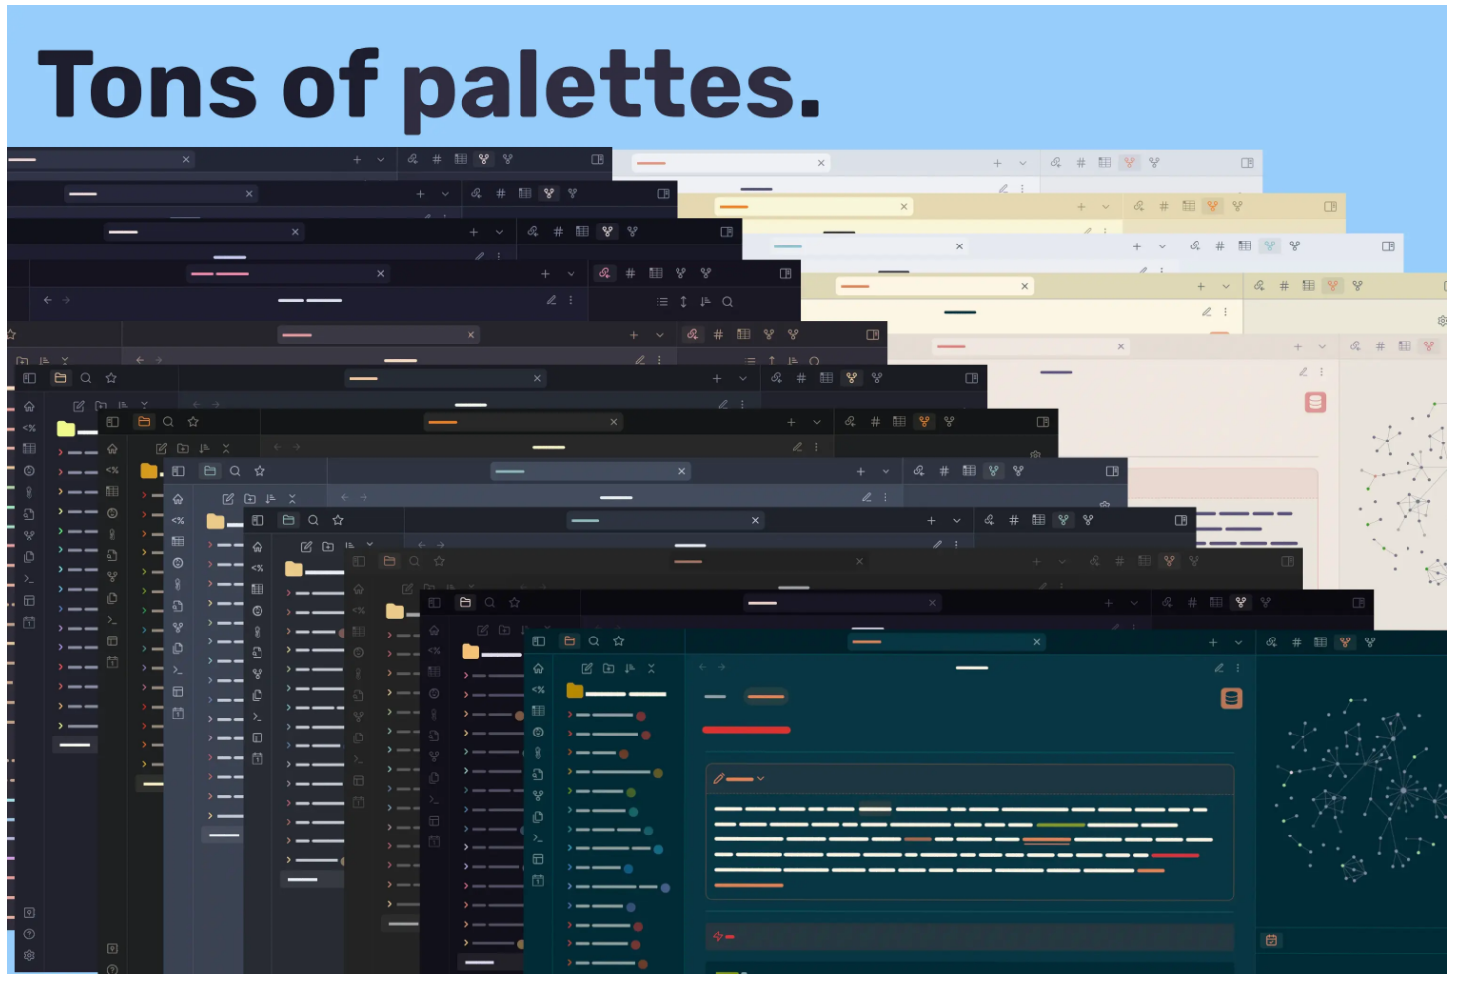Click git branch icon in teal window's left ribbon
Screen dimensions: 1459x982
538,796
